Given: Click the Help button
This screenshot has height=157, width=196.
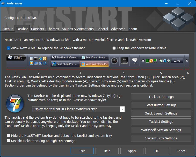Looking at the screenshot, I should pos(107,151).
